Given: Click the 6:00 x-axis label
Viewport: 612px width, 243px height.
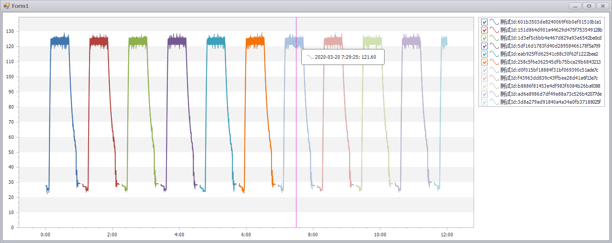Looking at the screenshot, I should [x=246, y=235].
